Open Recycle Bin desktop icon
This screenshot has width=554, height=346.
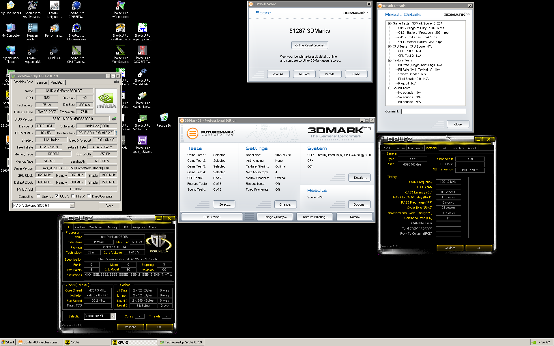pos(164,120)
